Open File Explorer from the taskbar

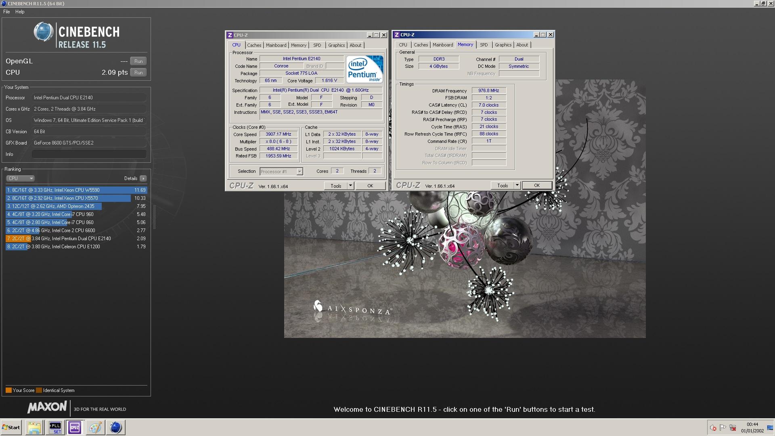(34, 428)
